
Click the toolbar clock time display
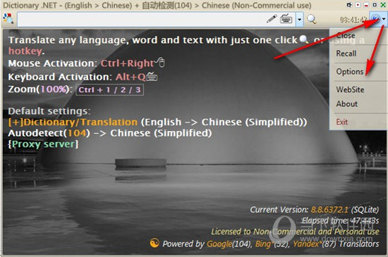tap(353, 19)
